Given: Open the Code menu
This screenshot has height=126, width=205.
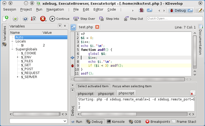Looking at the screenshot, I should [x=112, y=9].
